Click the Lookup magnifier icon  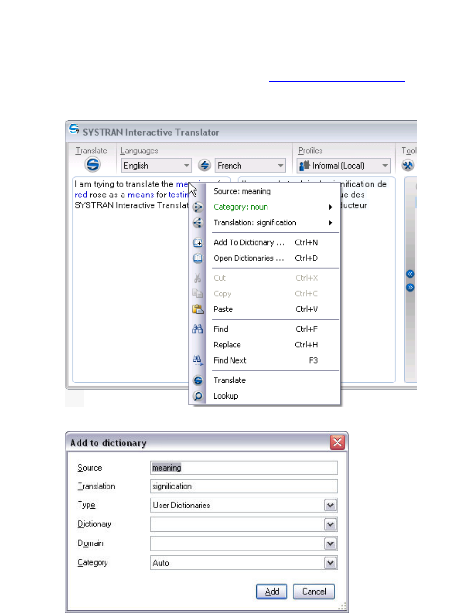click(x=197, y=396)
